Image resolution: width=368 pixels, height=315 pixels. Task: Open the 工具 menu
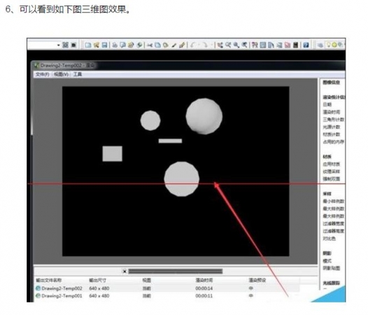pos(78,74)
